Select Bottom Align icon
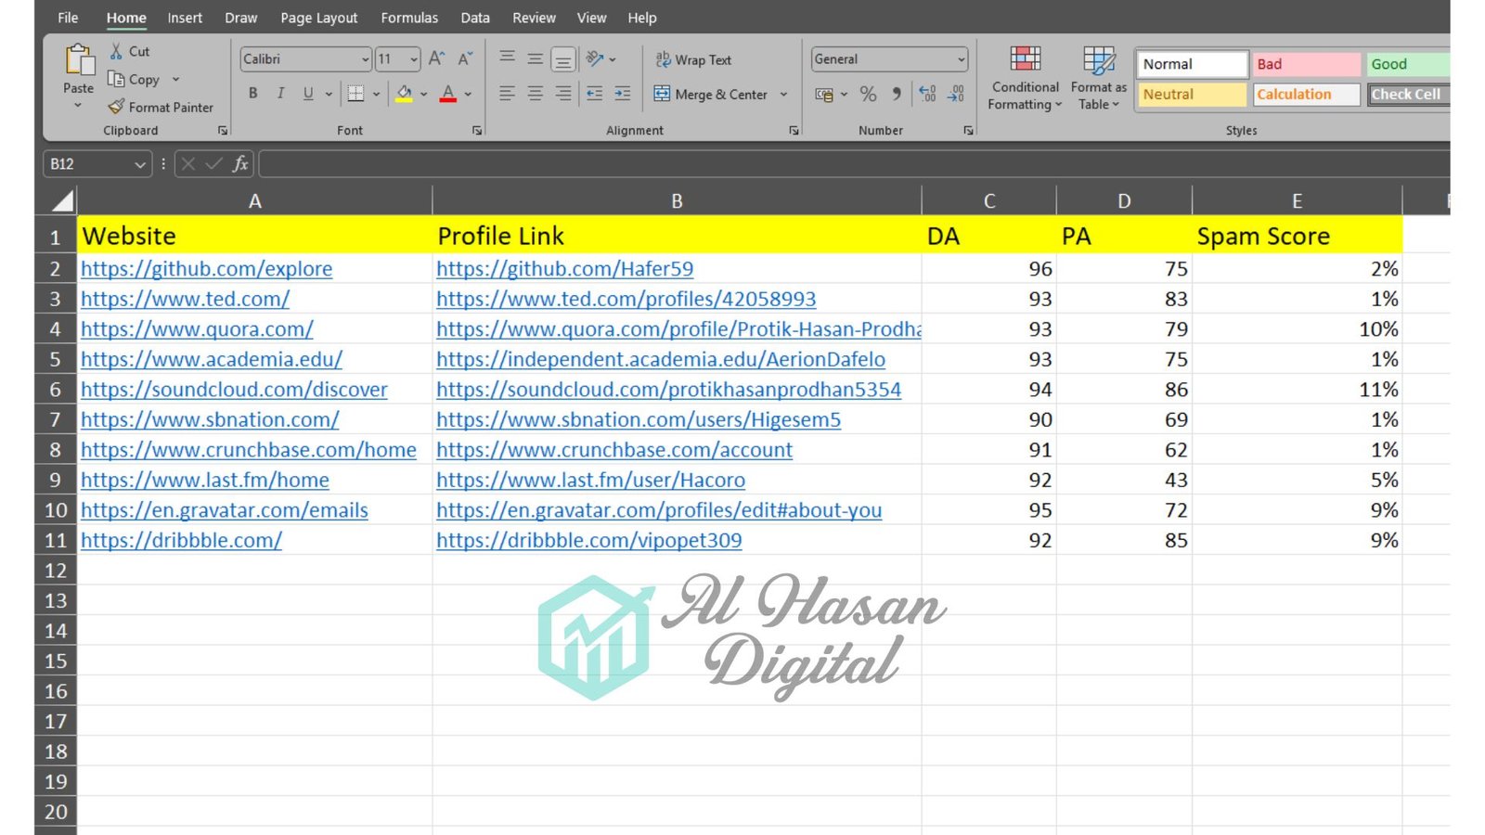This screenshot has height=835, width=1485. coord(563,60)
